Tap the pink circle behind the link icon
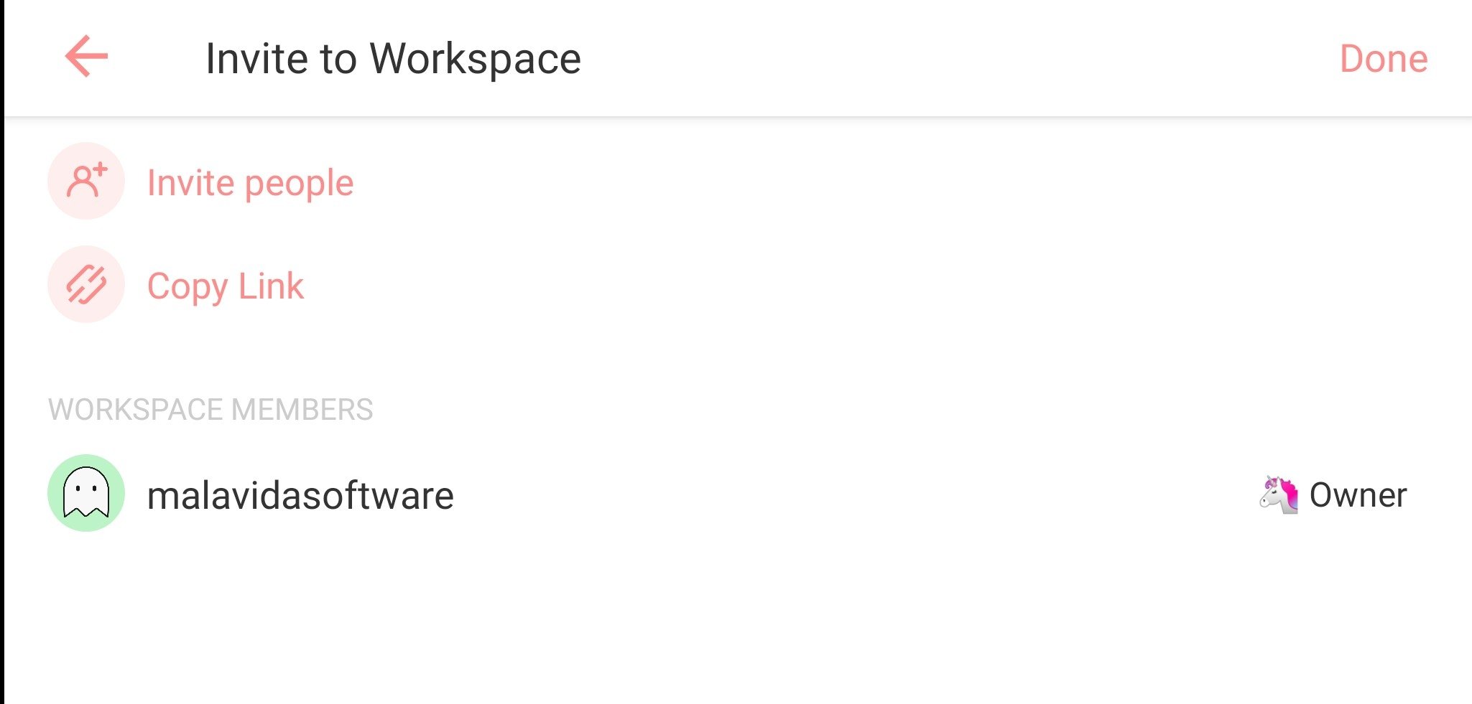 pyautogui.click(x=86, y=284)
